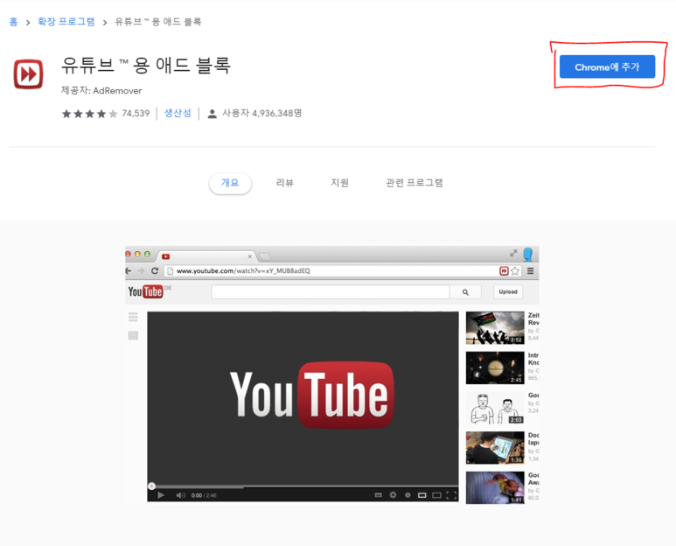Open the cartoon men thumbnail 2:03
The height and width of the screenshot is (546, 676).
pyautogui.click(x=495, y=408)
